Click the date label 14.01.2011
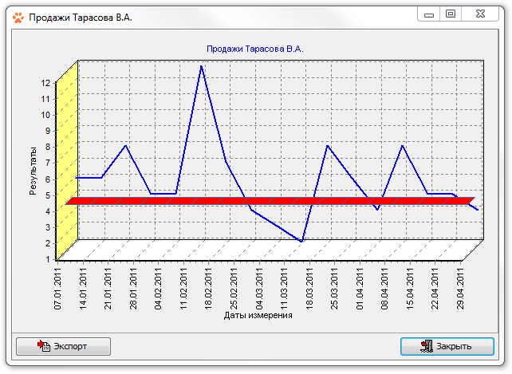The image size is (512, 374). (83, 289)
